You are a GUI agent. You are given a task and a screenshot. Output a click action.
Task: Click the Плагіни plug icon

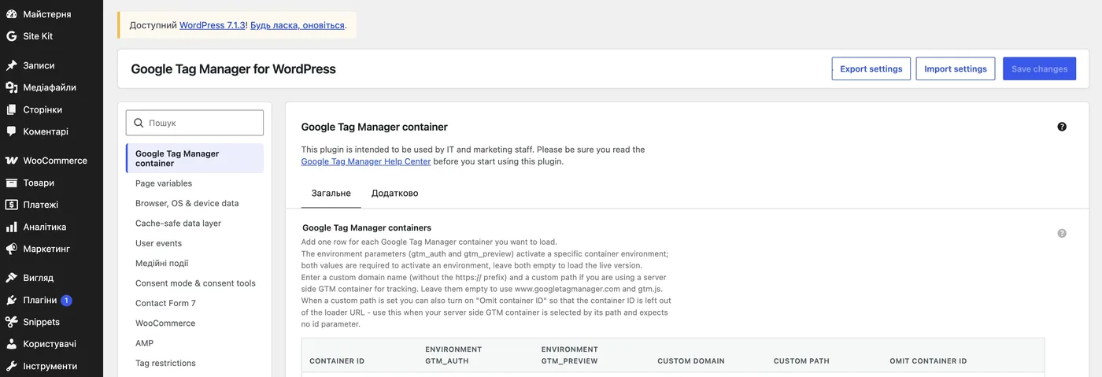(12, 300)
